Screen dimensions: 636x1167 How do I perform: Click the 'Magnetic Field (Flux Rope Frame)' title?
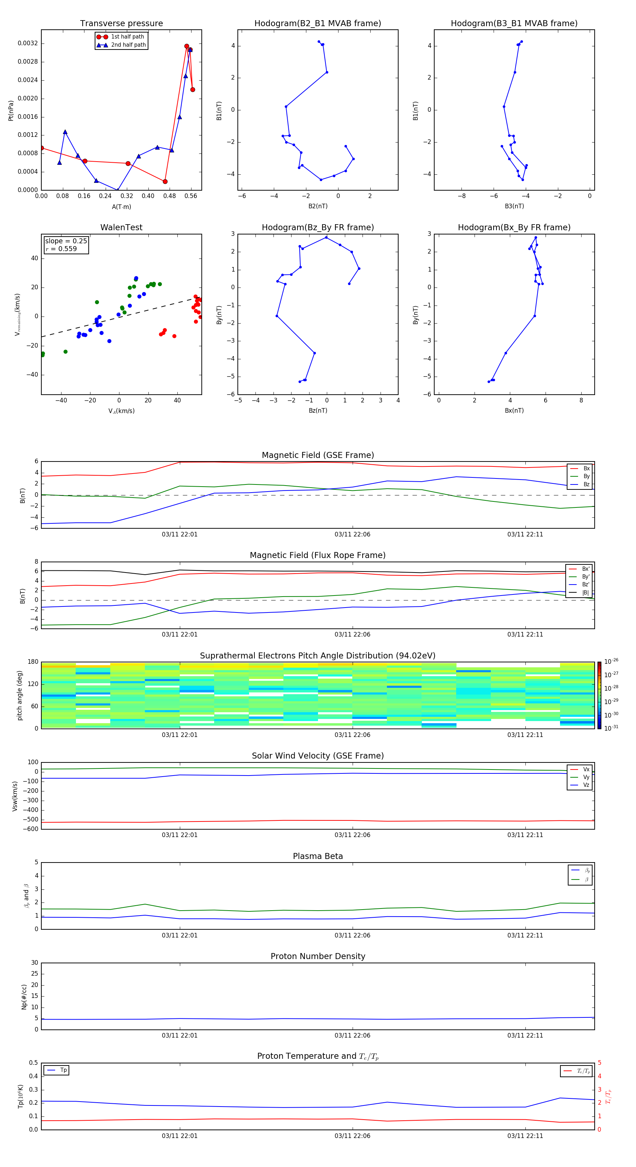point(318,556)
